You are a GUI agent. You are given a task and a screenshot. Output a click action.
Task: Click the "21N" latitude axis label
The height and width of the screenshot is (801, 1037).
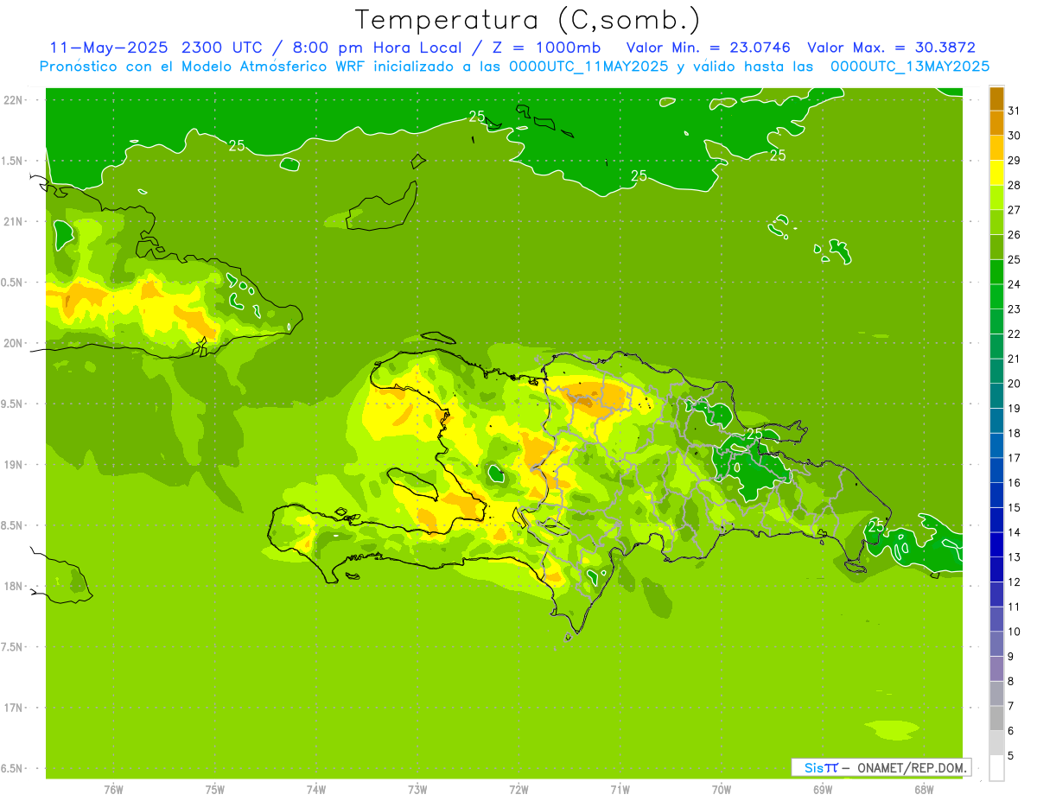[13, 222]
